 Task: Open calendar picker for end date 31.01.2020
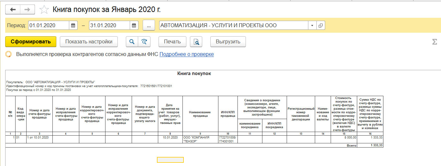point(134,25)
